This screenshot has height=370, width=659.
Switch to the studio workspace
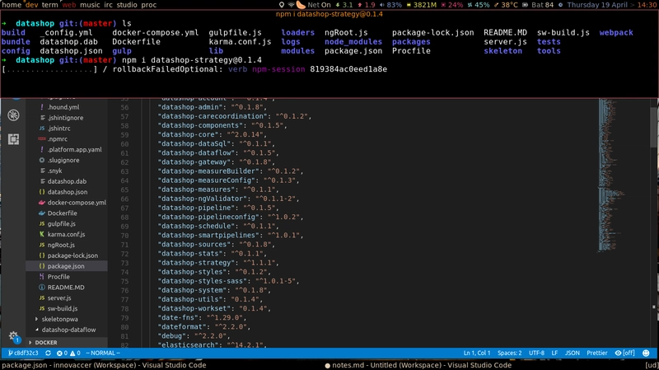(x=127, y=5)
